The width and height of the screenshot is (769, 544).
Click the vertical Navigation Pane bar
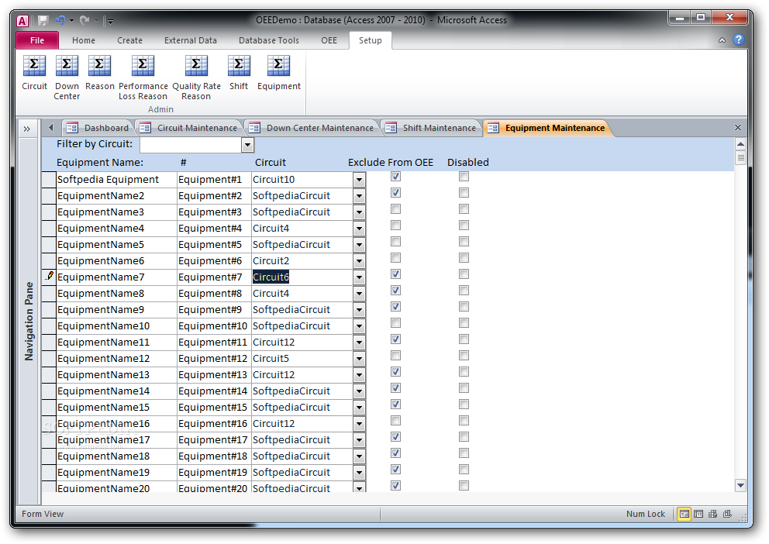tap(29, 321)
